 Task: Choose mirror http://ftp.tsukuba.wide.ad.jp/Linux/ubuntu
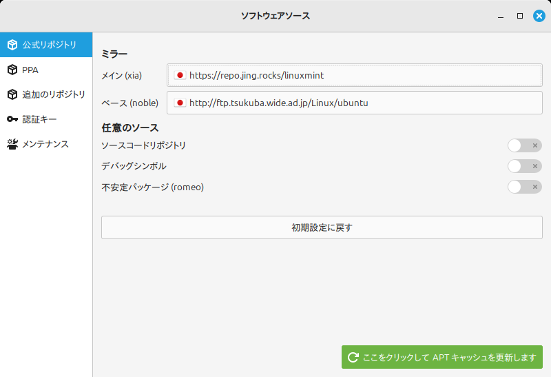[355, 103]
